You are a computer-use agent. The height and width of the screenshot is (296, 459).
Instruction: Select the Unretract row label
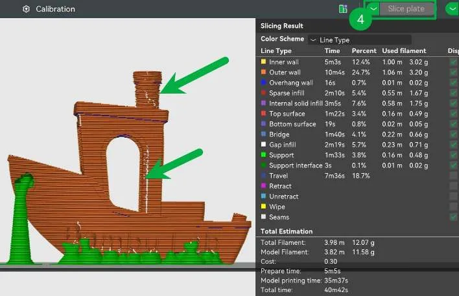(x=284, y=196)
